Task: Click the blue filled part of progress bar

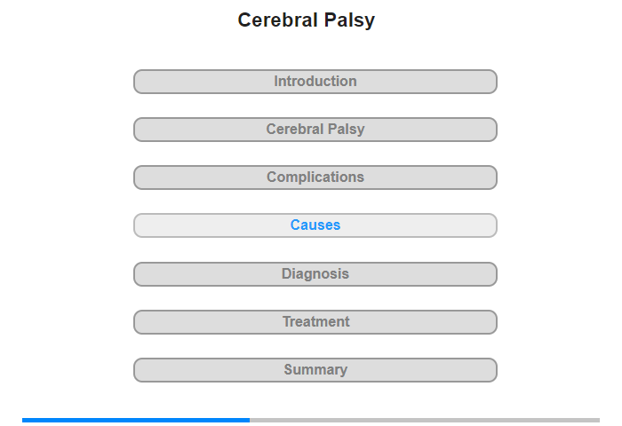Action: coord(135,420)
